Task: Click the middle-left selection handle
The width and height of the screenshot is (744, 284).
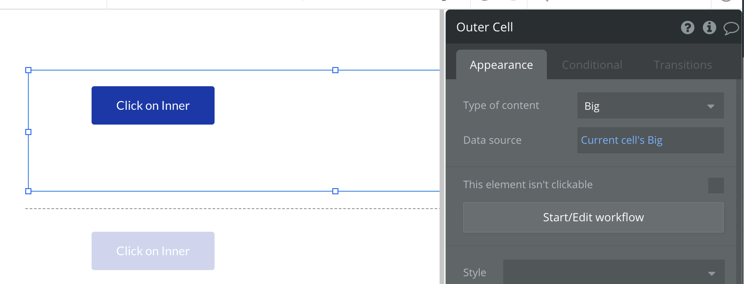Action: [28, 132]
